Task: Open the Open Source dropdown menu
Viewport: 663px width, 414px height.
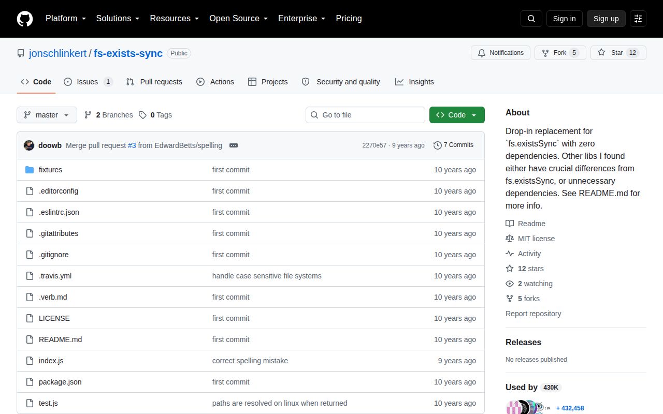Action: (x=238, y=18)
